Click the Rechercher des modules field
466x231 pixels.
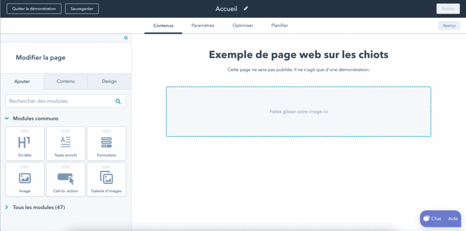coord(59,101)
